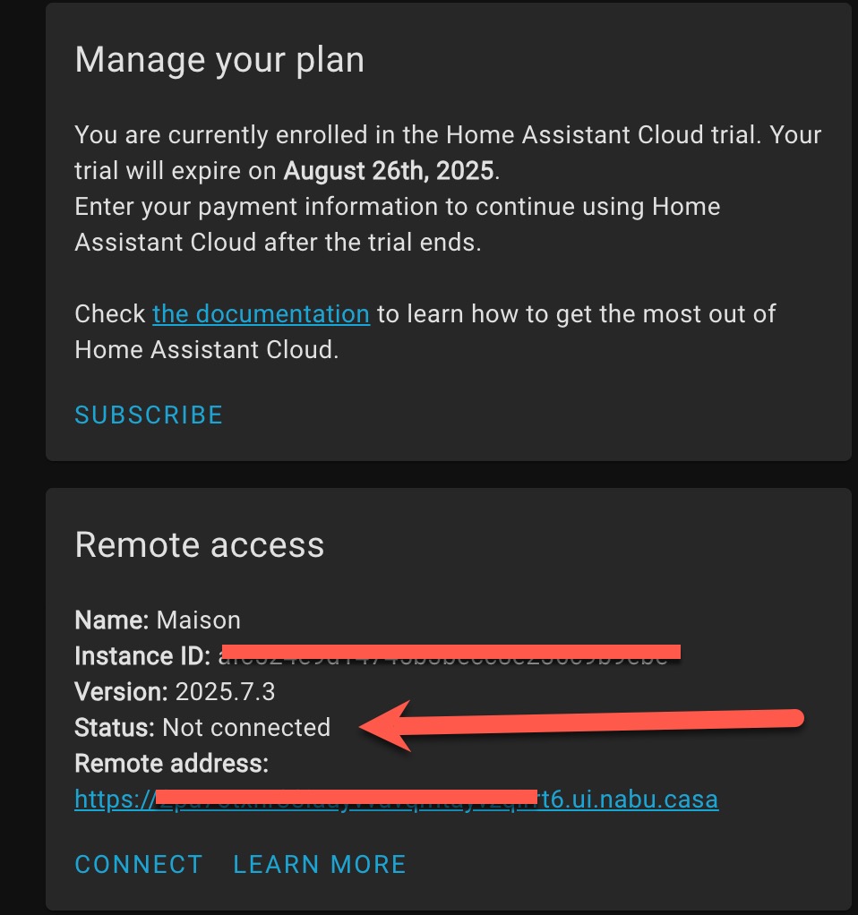Click the SUBSCRIBE button
858x915 pixels.
pyautogui.click(x=149, y=415)
